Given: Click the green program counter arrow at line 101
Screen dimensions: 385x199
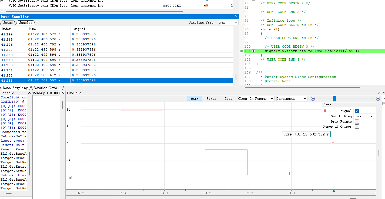Looking at the screenshot, I should point(241,51).
